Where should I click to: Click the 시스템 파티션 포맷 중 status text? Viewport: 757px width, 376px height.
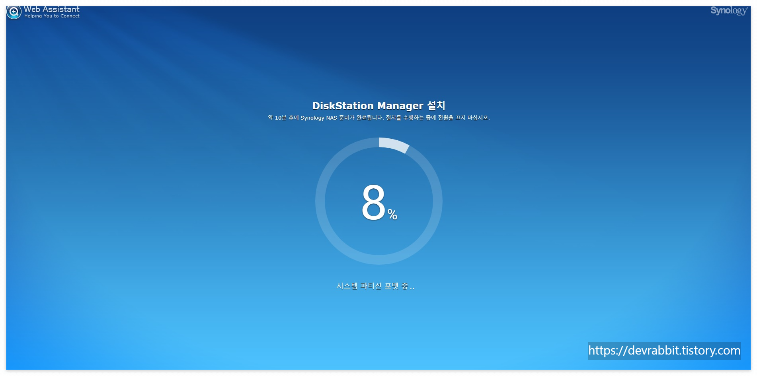point(375,285)
